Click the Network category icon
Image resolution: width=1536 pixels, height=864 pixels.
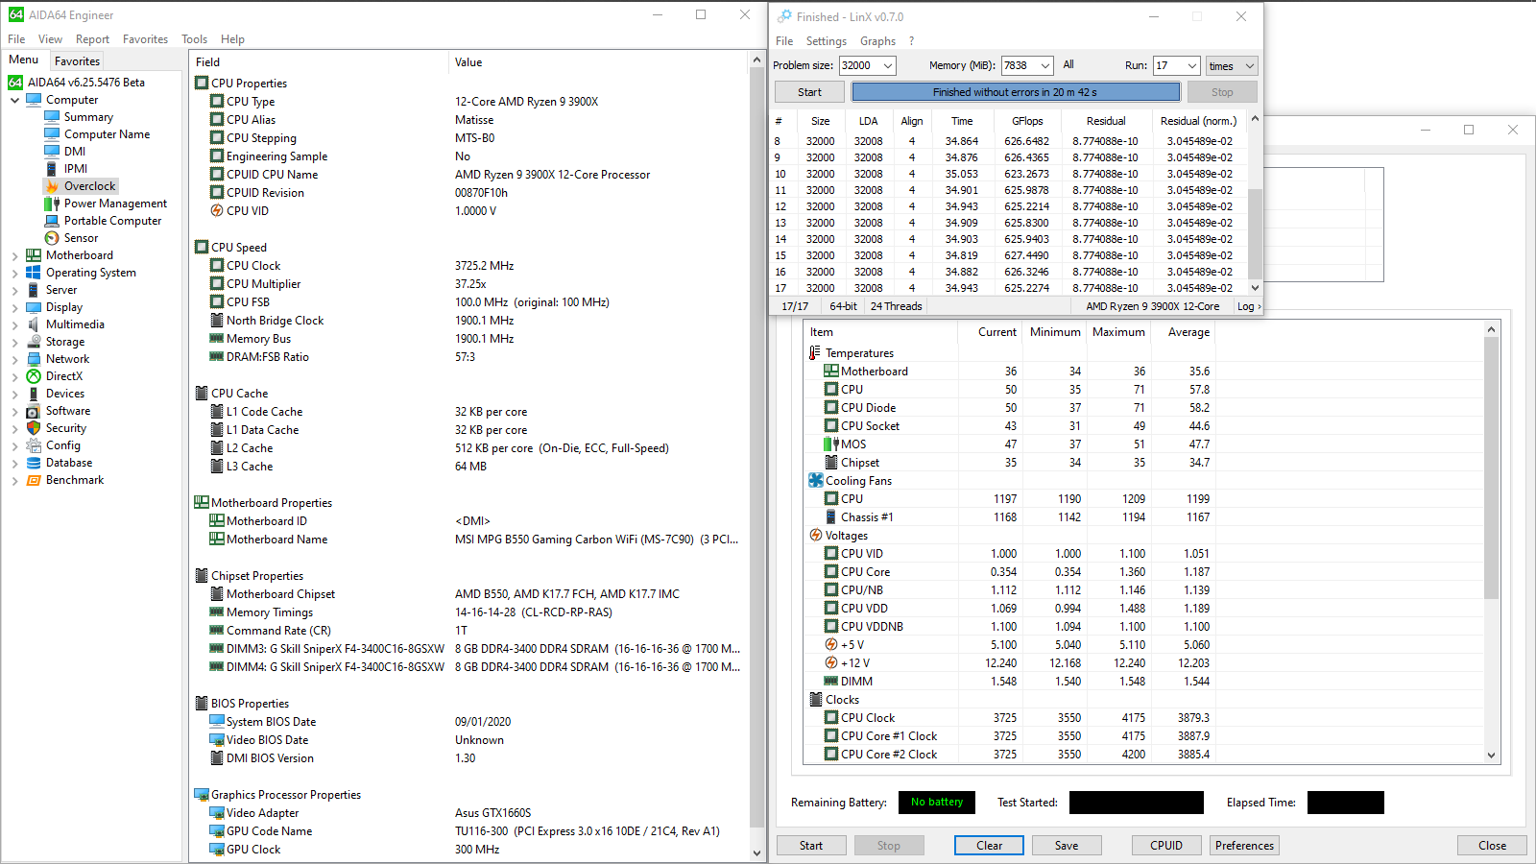coord(34,359)
